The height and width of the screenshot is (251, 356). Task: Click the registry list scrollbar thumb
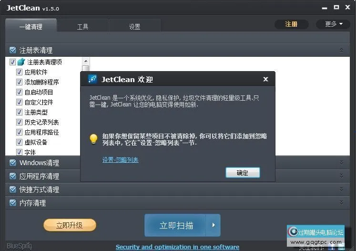click(86, 68)
